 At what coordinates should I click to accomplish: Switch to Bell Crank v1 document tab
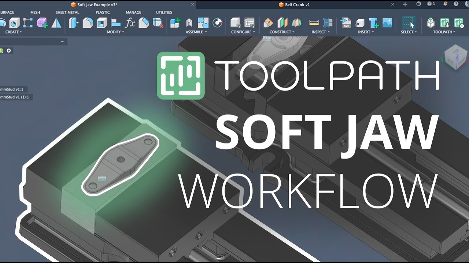[294, 4]
